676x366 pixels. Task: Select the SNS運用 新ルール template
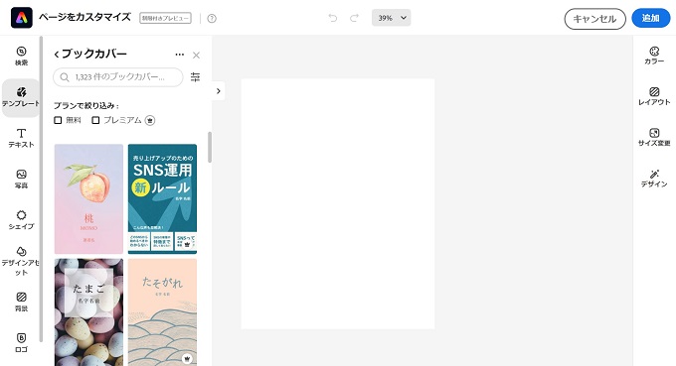click(x=162, y=199)
